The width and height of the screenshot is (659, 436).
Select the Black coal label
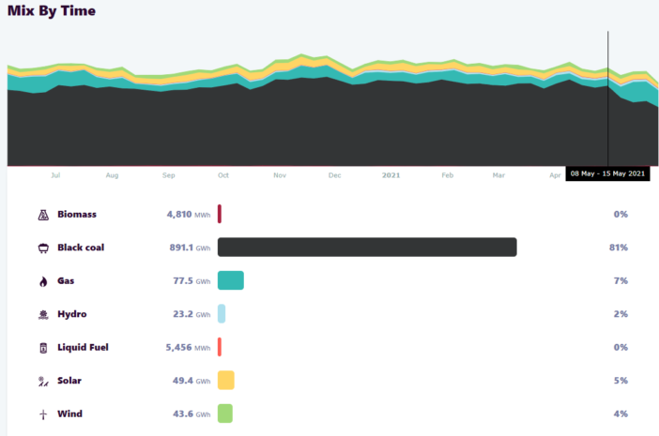pyautogui.click(x=81, y=248)
